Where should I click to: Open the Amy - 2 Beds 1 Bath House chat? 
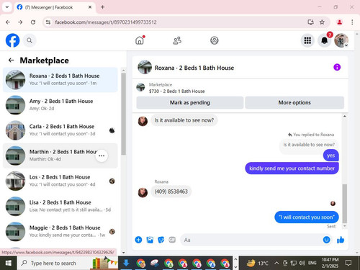click(60, 105)
